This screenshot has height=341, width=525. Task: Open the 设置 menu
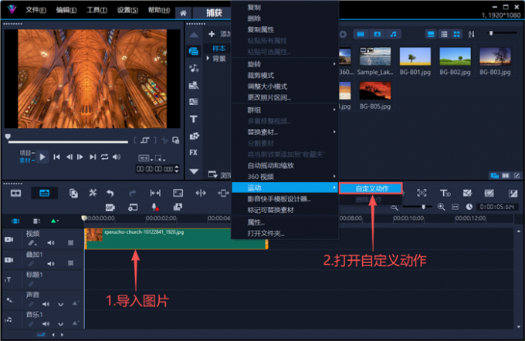[x=127, y=10]
